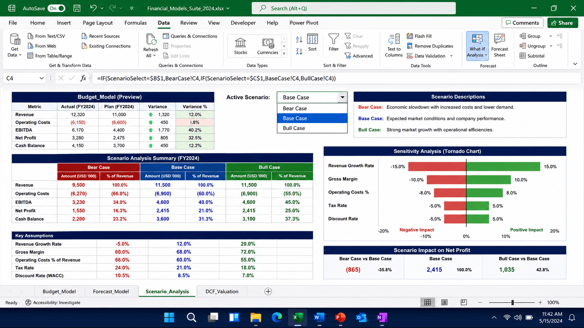
Task: Switch to Normal view in status bar
Action: (428, 302)
